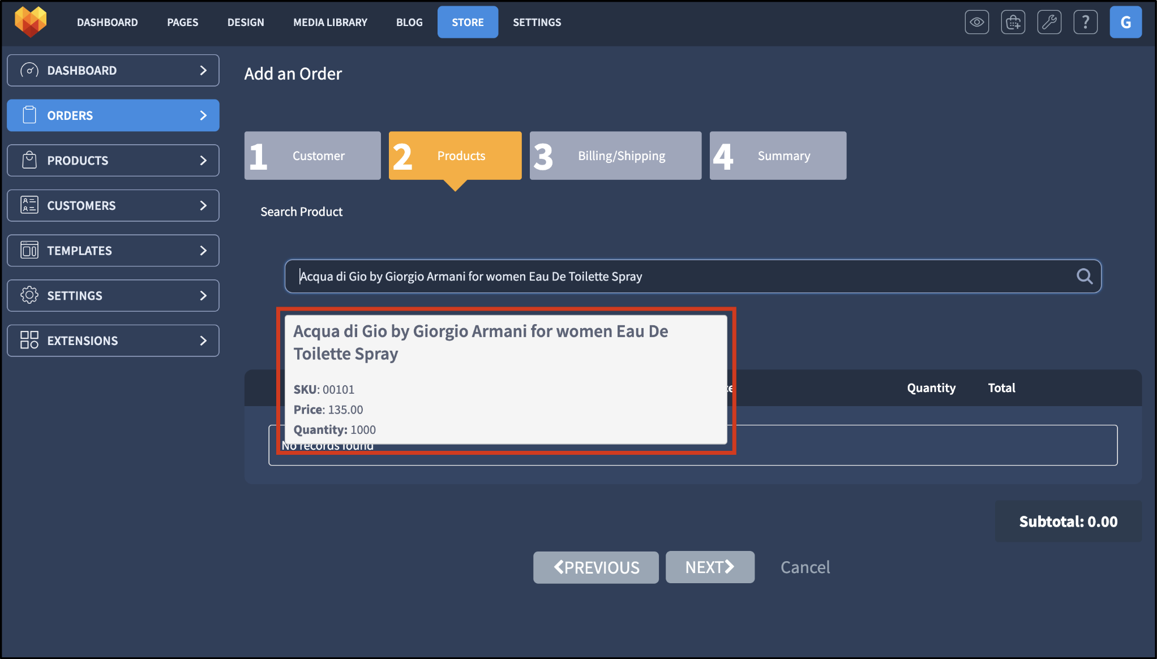Click the Dashboard gauge icon in sidebar
The image size is (1157, 659).
[29, 70]
